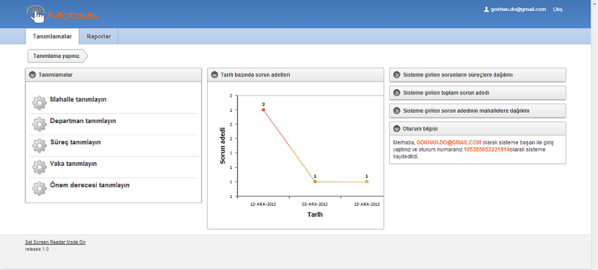Click the red data point for 12-ARA-2013
The height and width of the screenshot is (270, 598).
263,110
